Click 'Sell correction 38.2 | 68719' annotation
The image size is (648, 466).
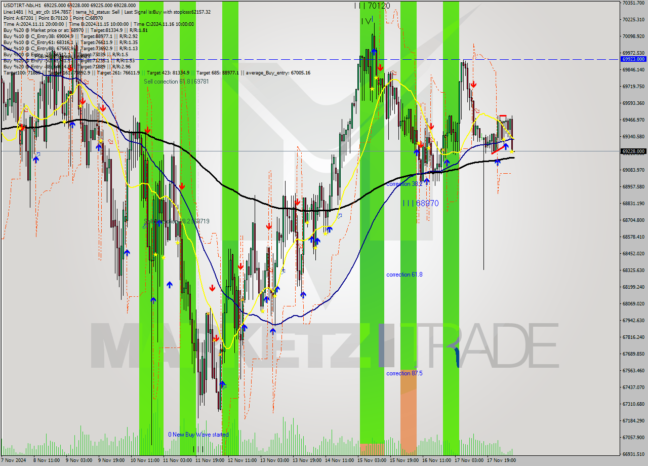177,221
